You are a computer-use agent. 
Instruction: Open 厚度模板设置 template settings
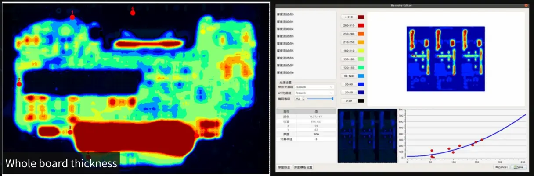click(303, 167)
